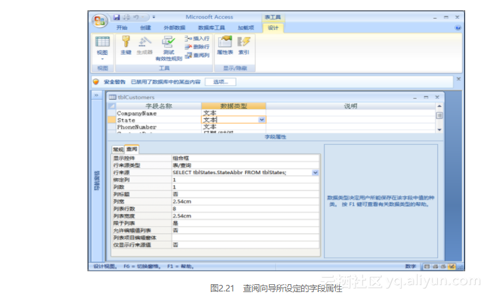Click the 列数 value field
Screen dimensions: 488x296
pos(246,187)
